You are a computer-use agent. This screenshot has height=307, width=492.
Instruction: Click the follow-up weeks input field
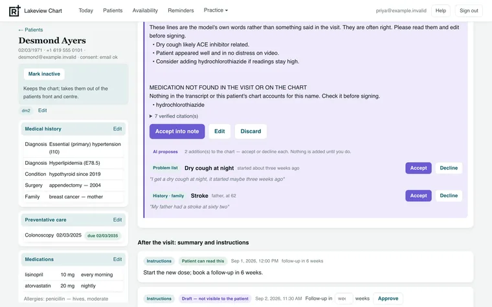click(x=344, y=299)
